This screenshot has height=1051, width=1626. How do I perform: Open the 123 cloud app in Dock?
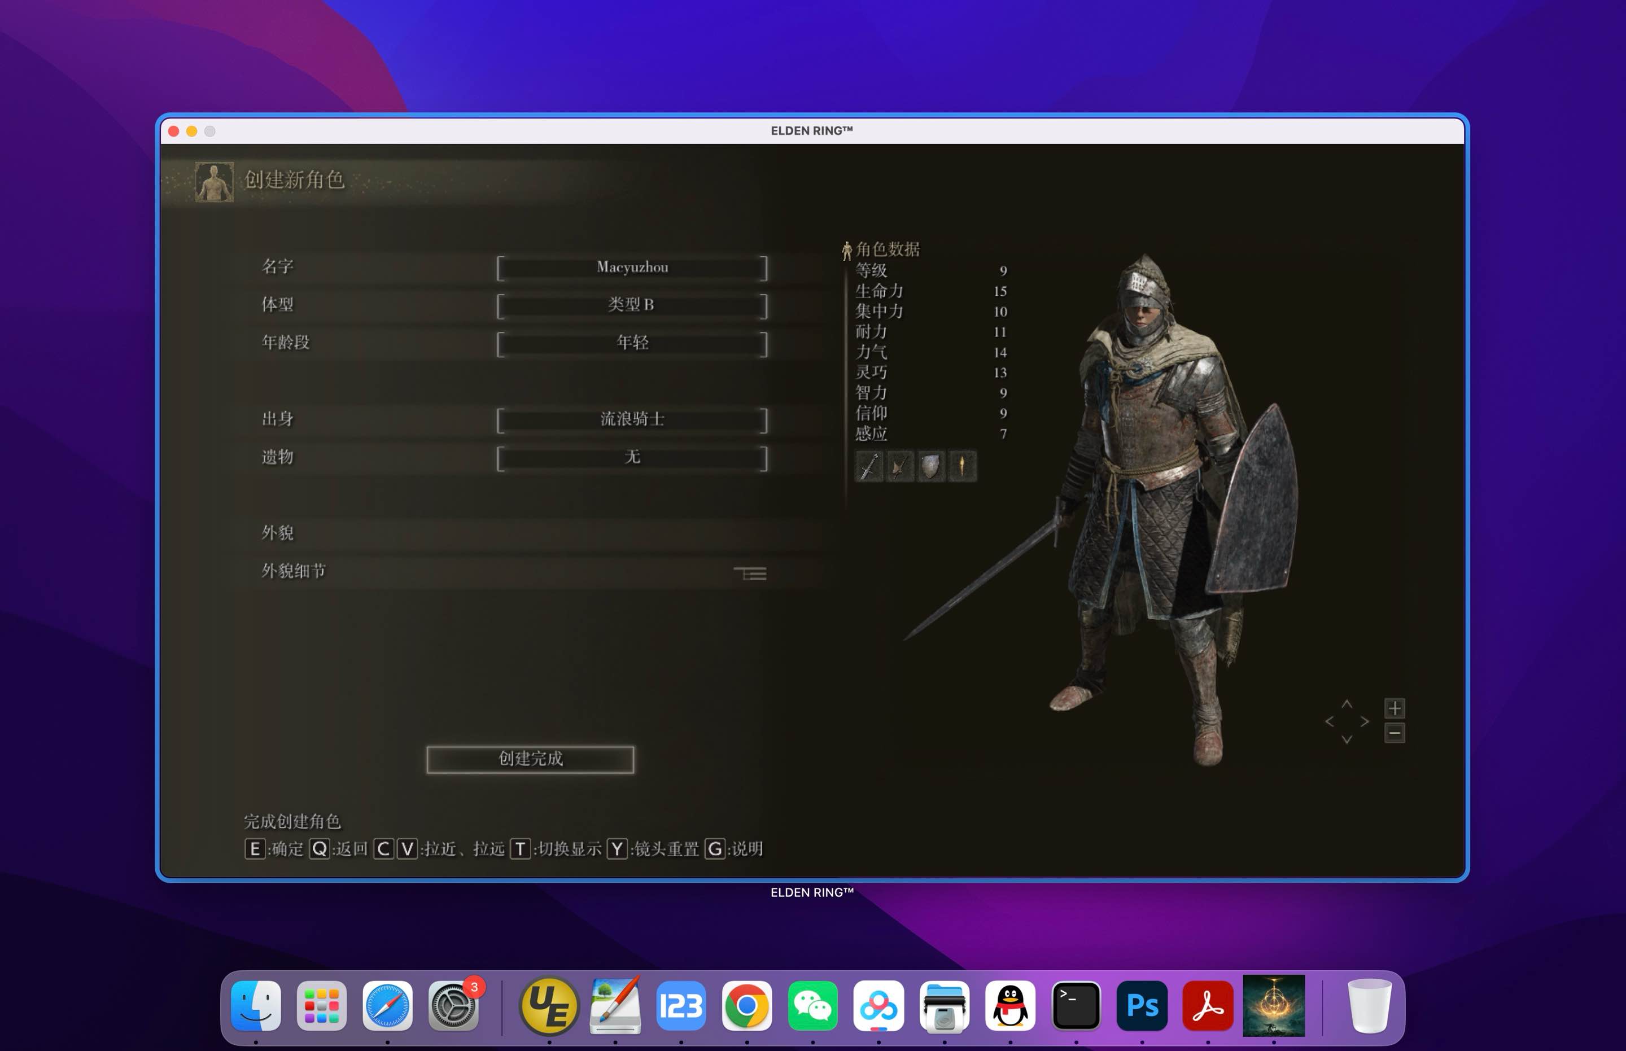(680, 1006)
